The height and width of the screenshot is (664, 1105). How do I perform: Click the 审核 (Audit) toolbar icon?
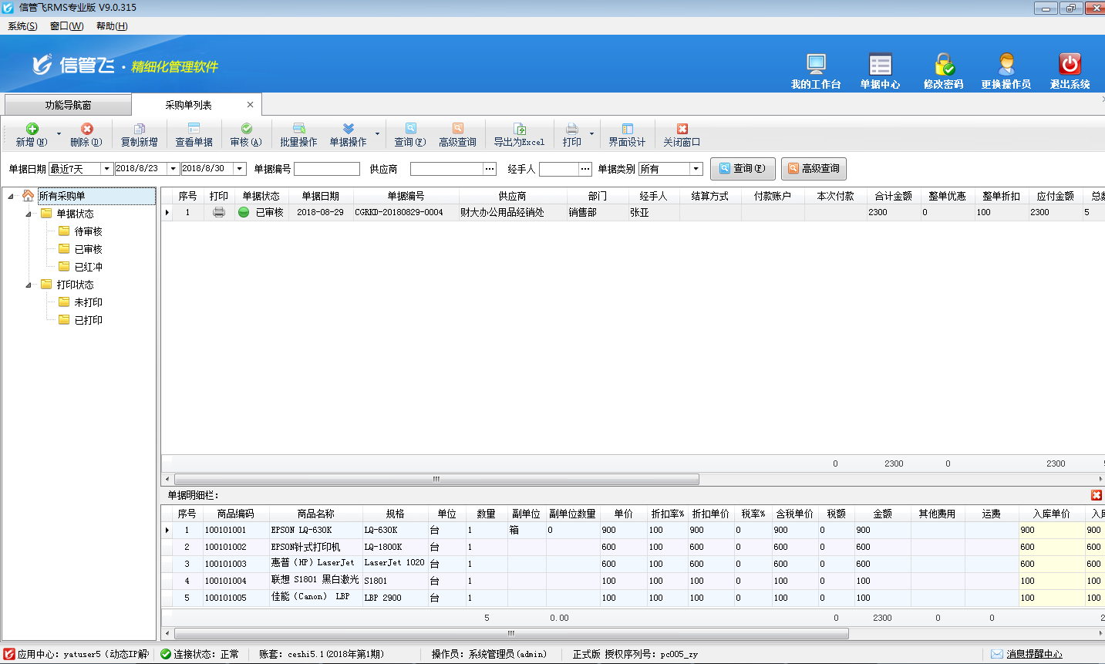[x=246, y=130]
